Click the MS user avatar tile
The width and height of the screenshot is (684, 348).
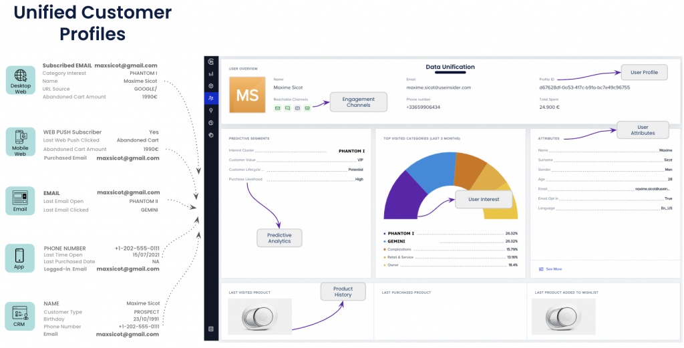point(247,94)
